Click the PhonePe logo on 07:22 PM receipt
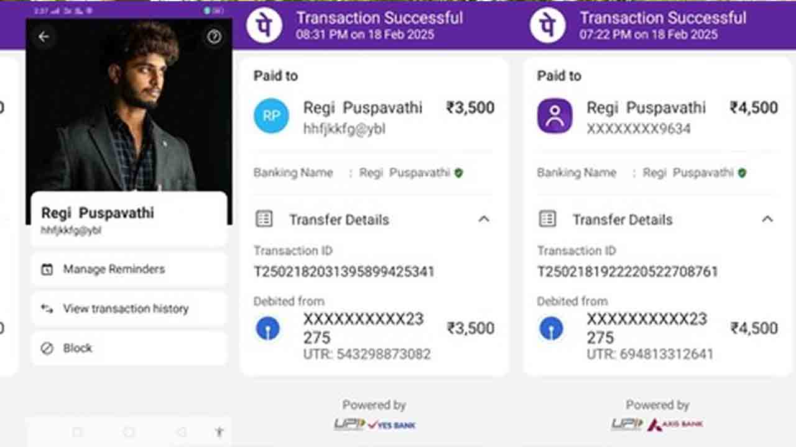Screen dimensions: 796x447 click(x=548, y=25)
